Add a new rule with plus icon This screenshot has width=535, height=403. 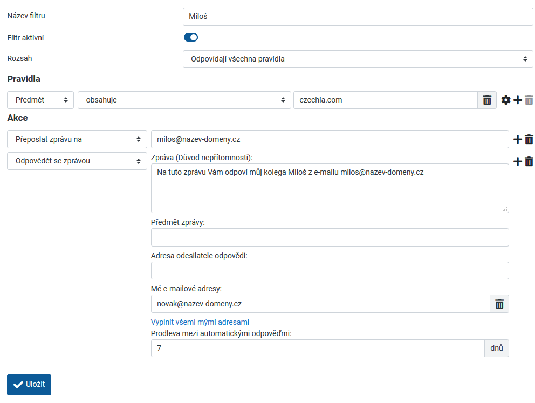[x=517, y=100]
